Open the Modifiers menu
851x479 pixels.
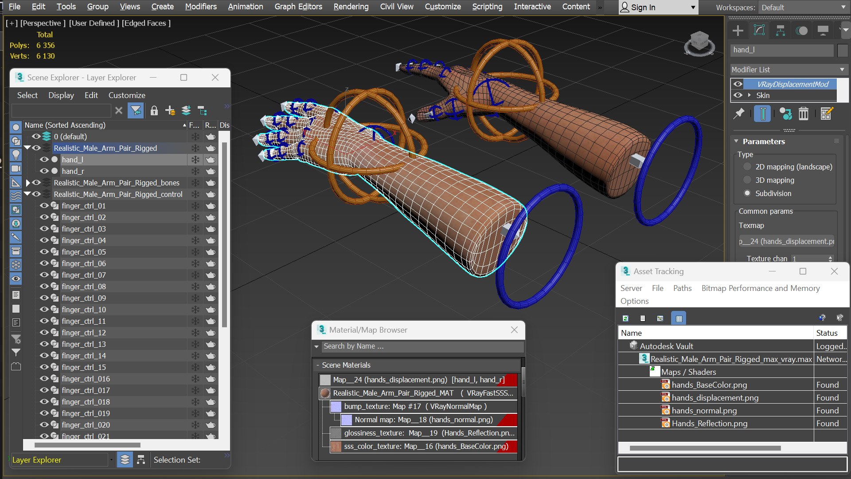201,7
